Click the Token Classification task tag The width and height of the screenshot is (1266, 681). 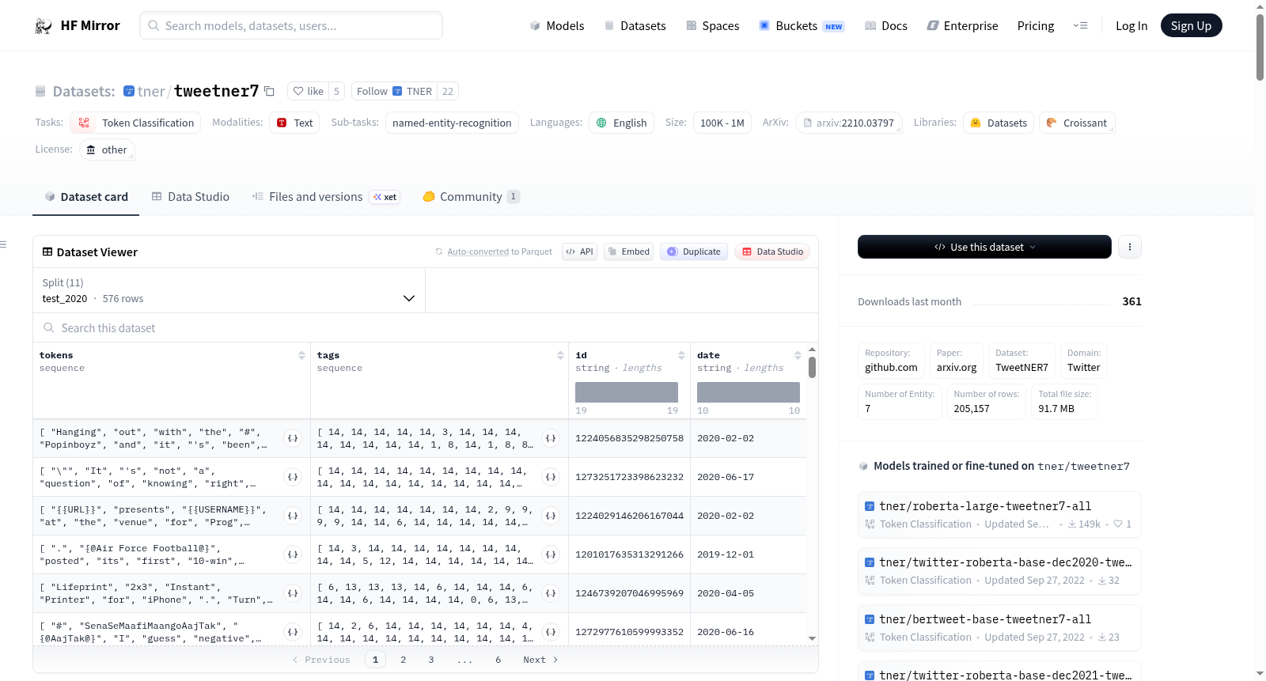click(135, 123)
